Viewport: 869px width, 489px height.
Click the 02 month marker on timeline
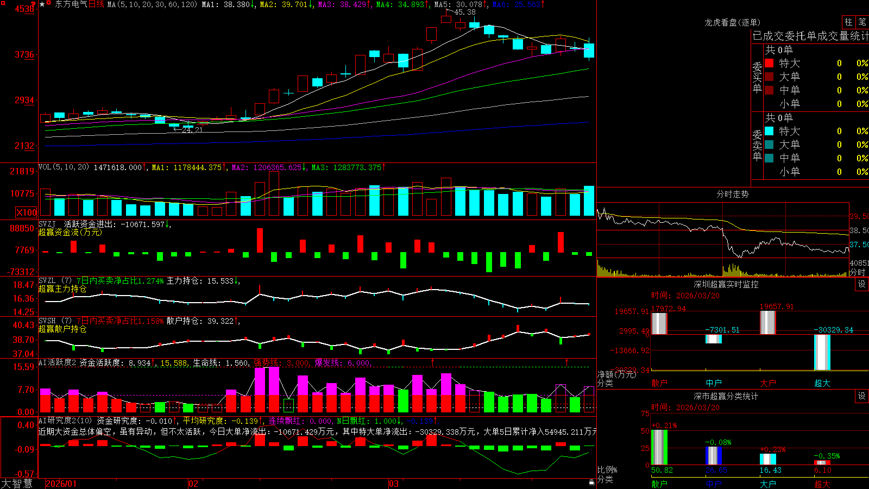click(193, 484)
